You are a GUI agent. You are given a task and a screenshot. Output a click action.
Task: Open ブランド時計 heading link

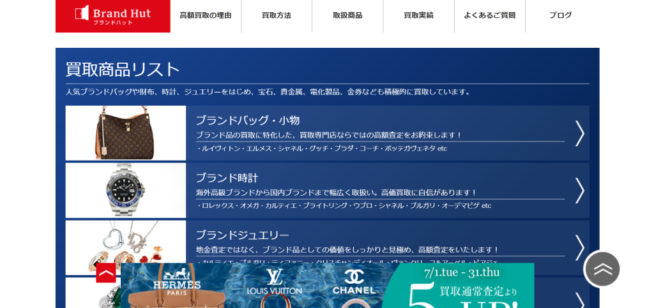[x=227, y=178]
